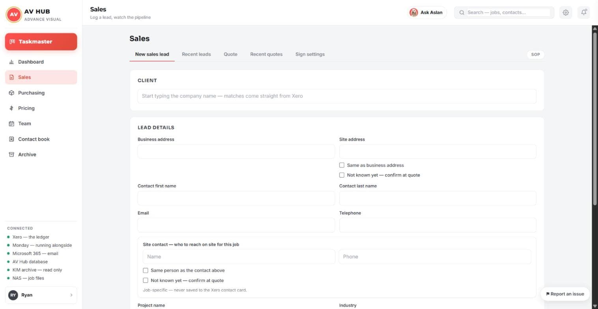
Task: Open Taskmaster from the red sidebar button
Action: coord(41,42)
